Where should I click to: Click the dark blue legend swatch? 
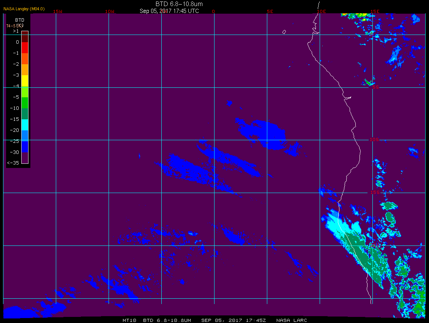pos(25,147)
